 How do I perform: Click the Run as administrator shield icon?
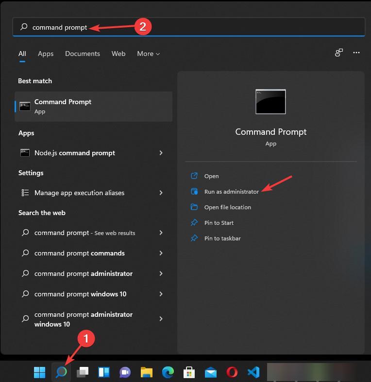click(x=194, y=191)
